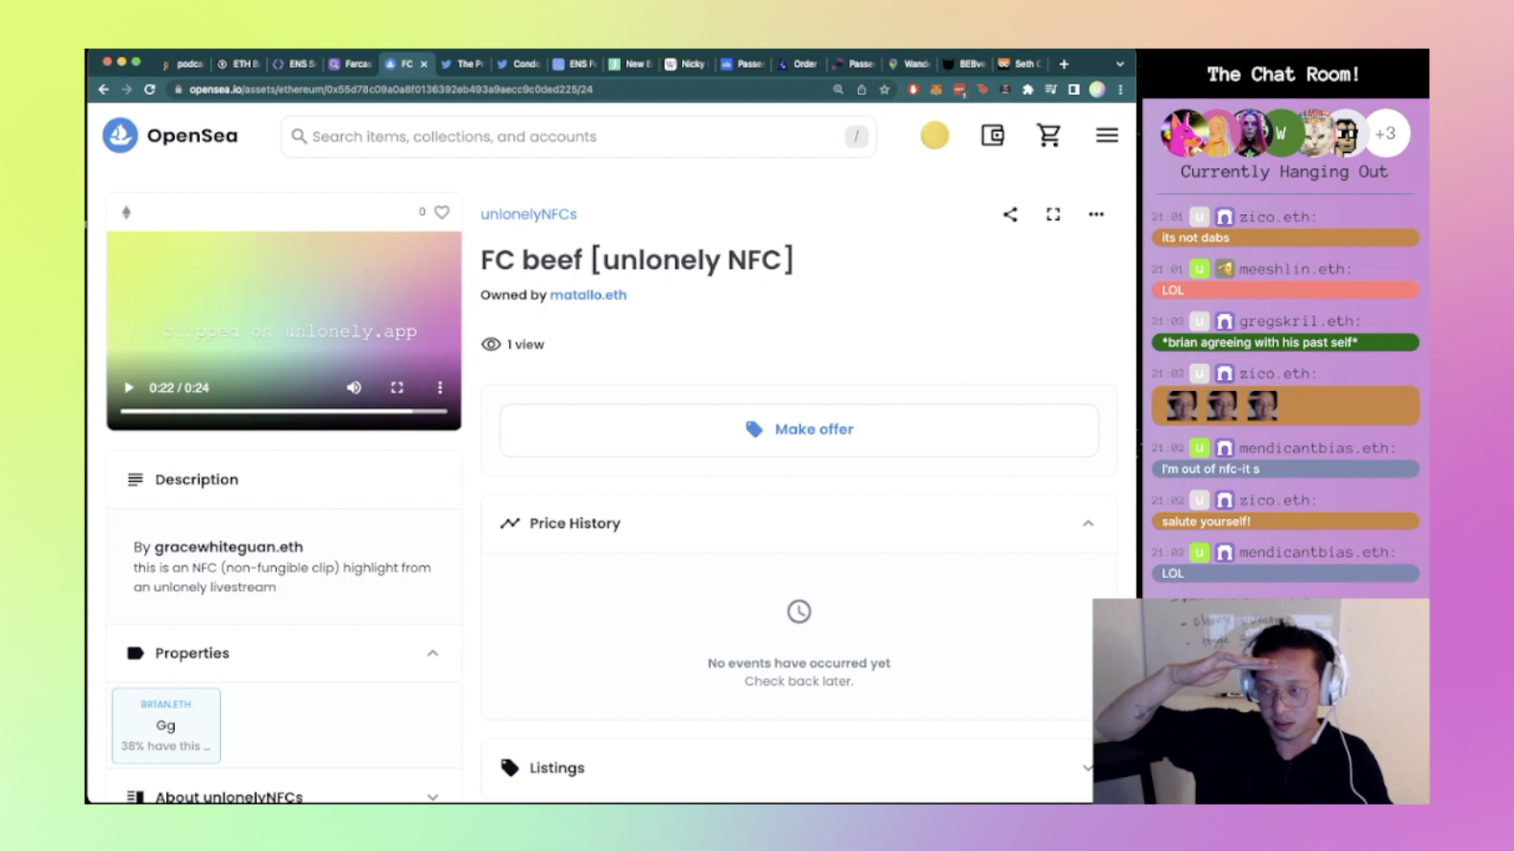Click the "salute yourself!" chat message
The image size is (1514, 851).
pos(1284,522)
